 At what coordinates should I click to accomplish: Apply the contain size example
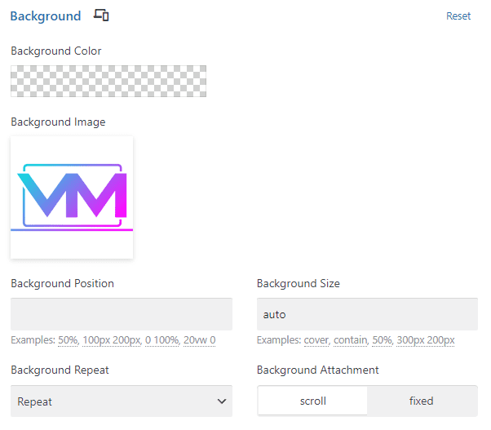pyautogui.click(x=351, y=340)
